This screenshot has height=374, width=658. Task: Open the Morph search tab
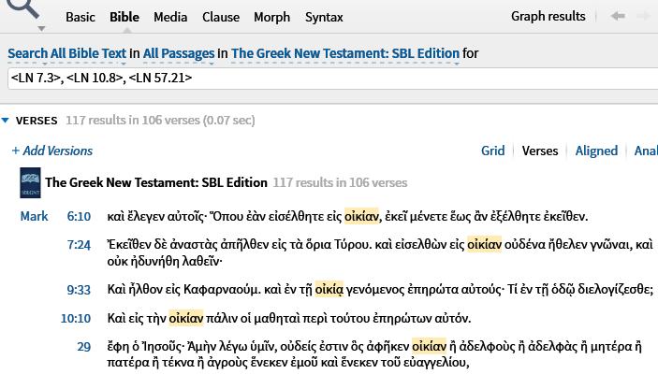click(x=272, y=17)
